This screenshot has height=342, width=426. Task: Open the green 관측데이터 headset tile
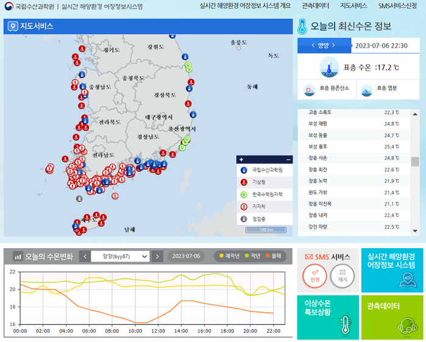[x=391, y=317]
